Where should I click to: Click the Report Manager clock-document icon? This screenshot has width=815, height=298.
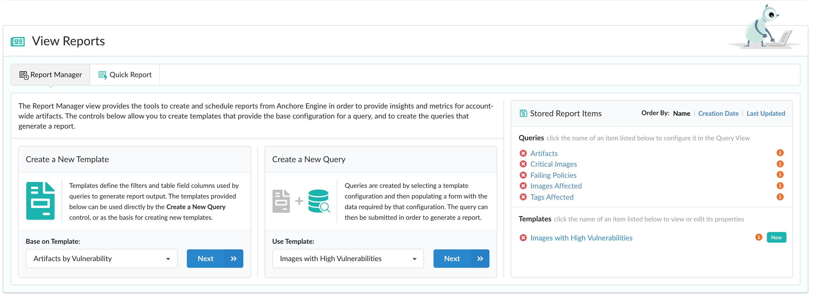(x=23, y=75)
